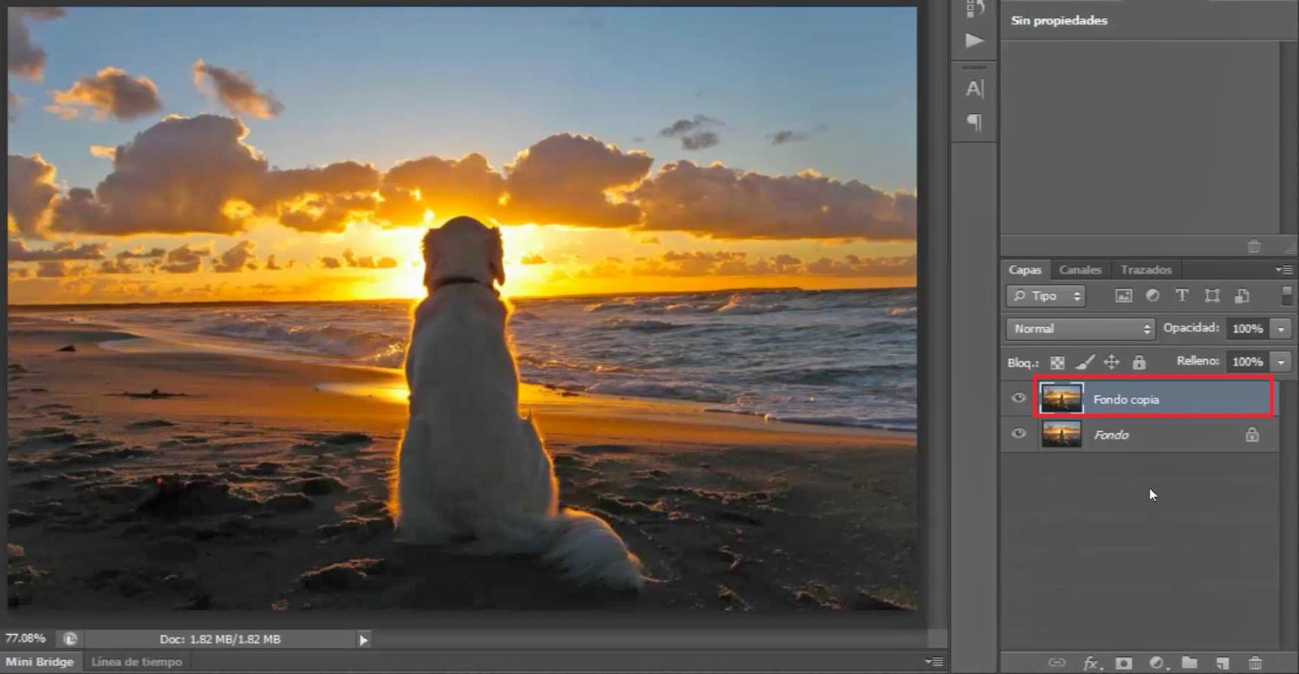Click the status bar share icon

(x=71, y=639)
